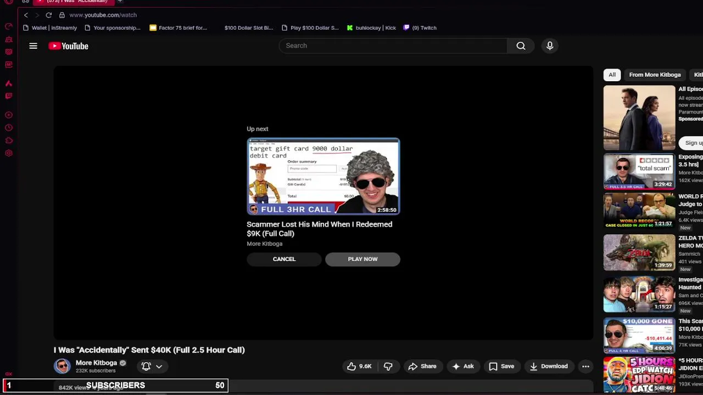Dislike the video with thumbs down

(388, 366)
